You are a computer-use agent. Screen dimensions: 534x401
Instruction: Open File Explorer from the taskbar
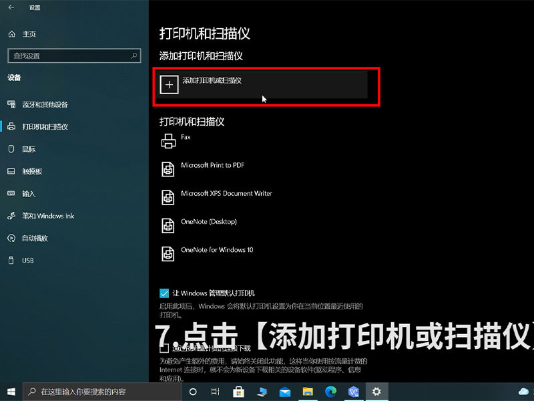click(308, 392)
